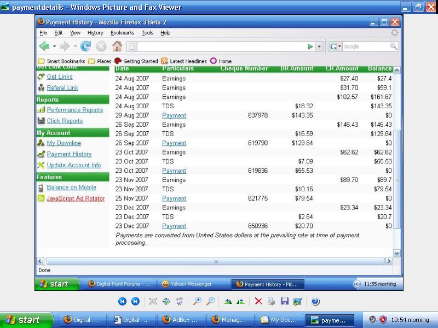The image size is (438, 328).
Task: Zoom out of the picture
Action: (210, 301)
